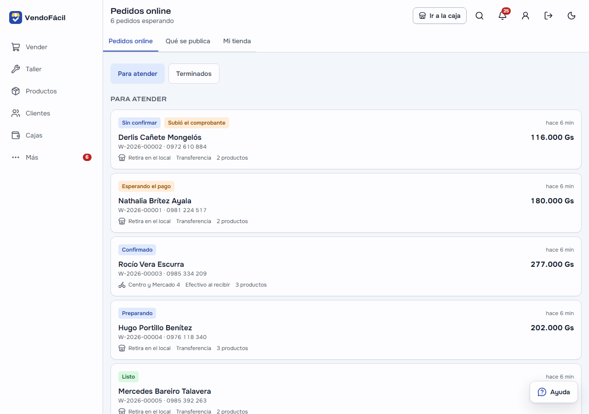The width and height of the screenshot is (589, 414).
Task: Click the Preparando status badge
Action: click(x=137, y=313)
